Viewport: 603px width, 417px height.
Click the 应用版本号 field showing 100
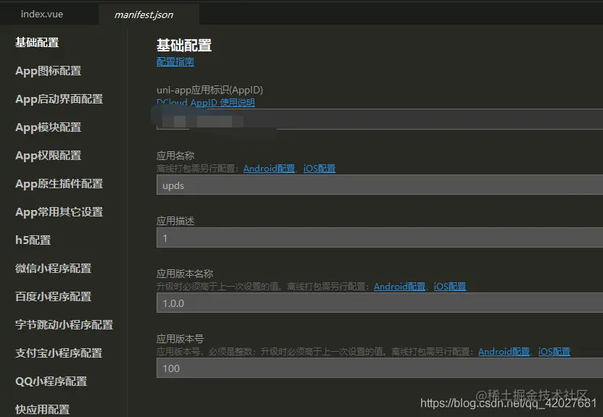290,368
